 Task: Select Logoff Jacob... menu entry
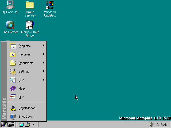tap(27, 108)
